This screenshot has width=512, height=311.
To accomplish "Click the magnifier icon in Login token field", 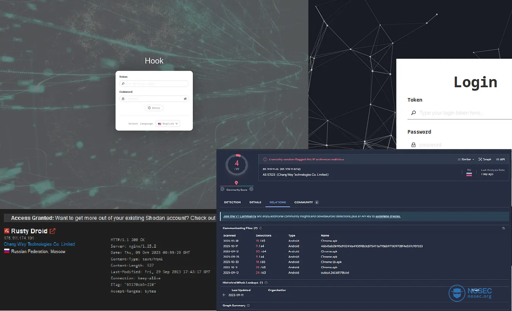I will tap(413, 113).
